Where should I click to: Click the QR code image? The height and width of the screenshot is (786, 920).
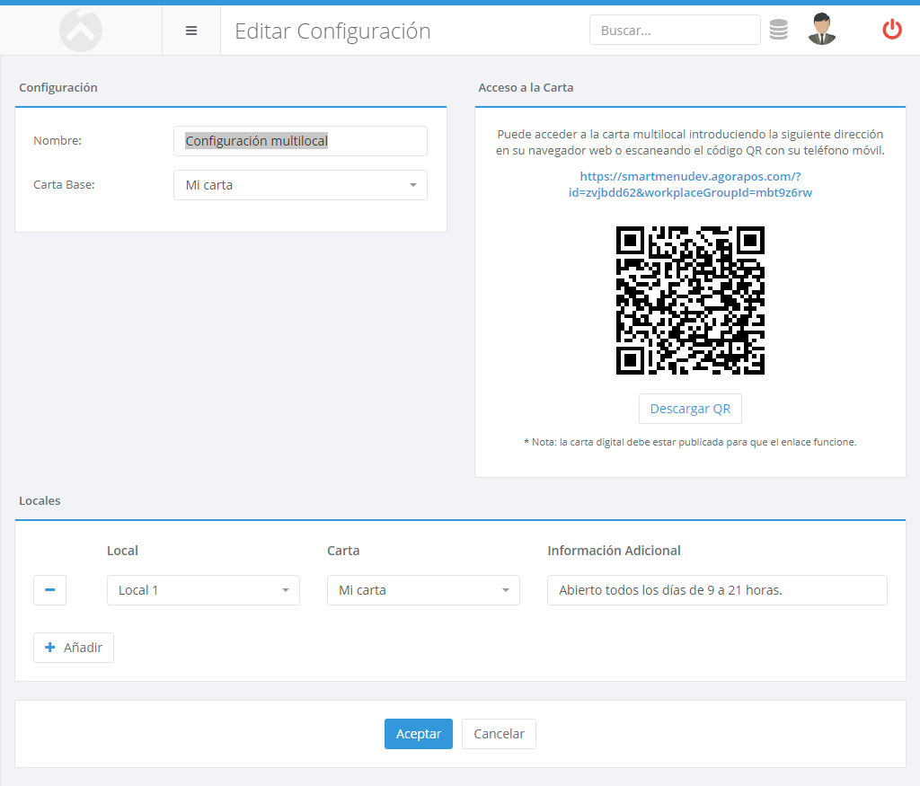tap(690, 300)
